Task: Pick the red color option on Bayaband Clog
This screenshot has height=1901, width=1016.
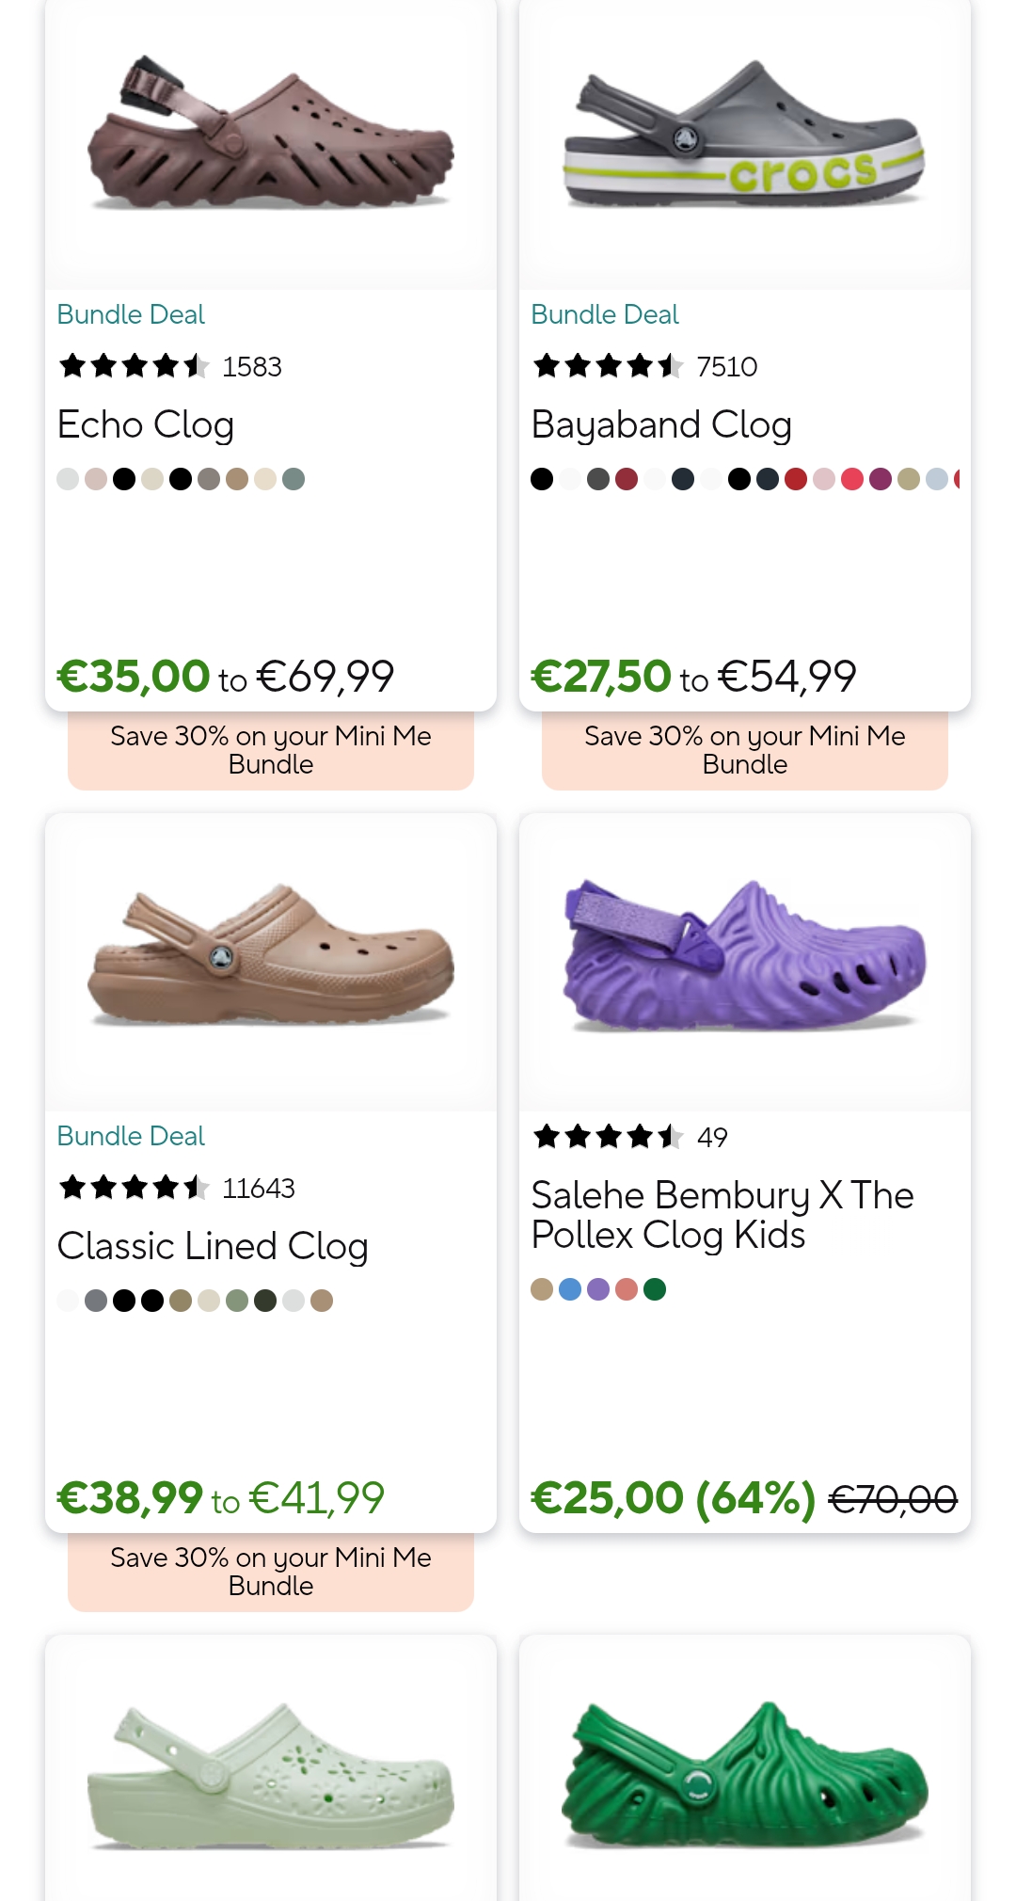Action: (795, 479)
